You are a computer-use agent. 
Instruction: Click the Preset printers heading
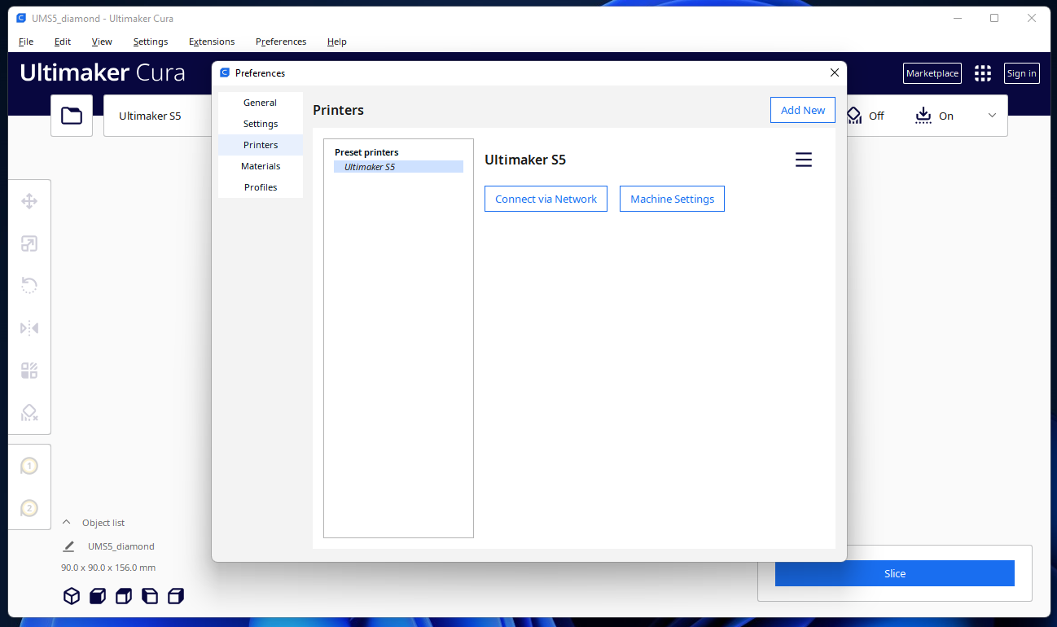coord(366,152)
